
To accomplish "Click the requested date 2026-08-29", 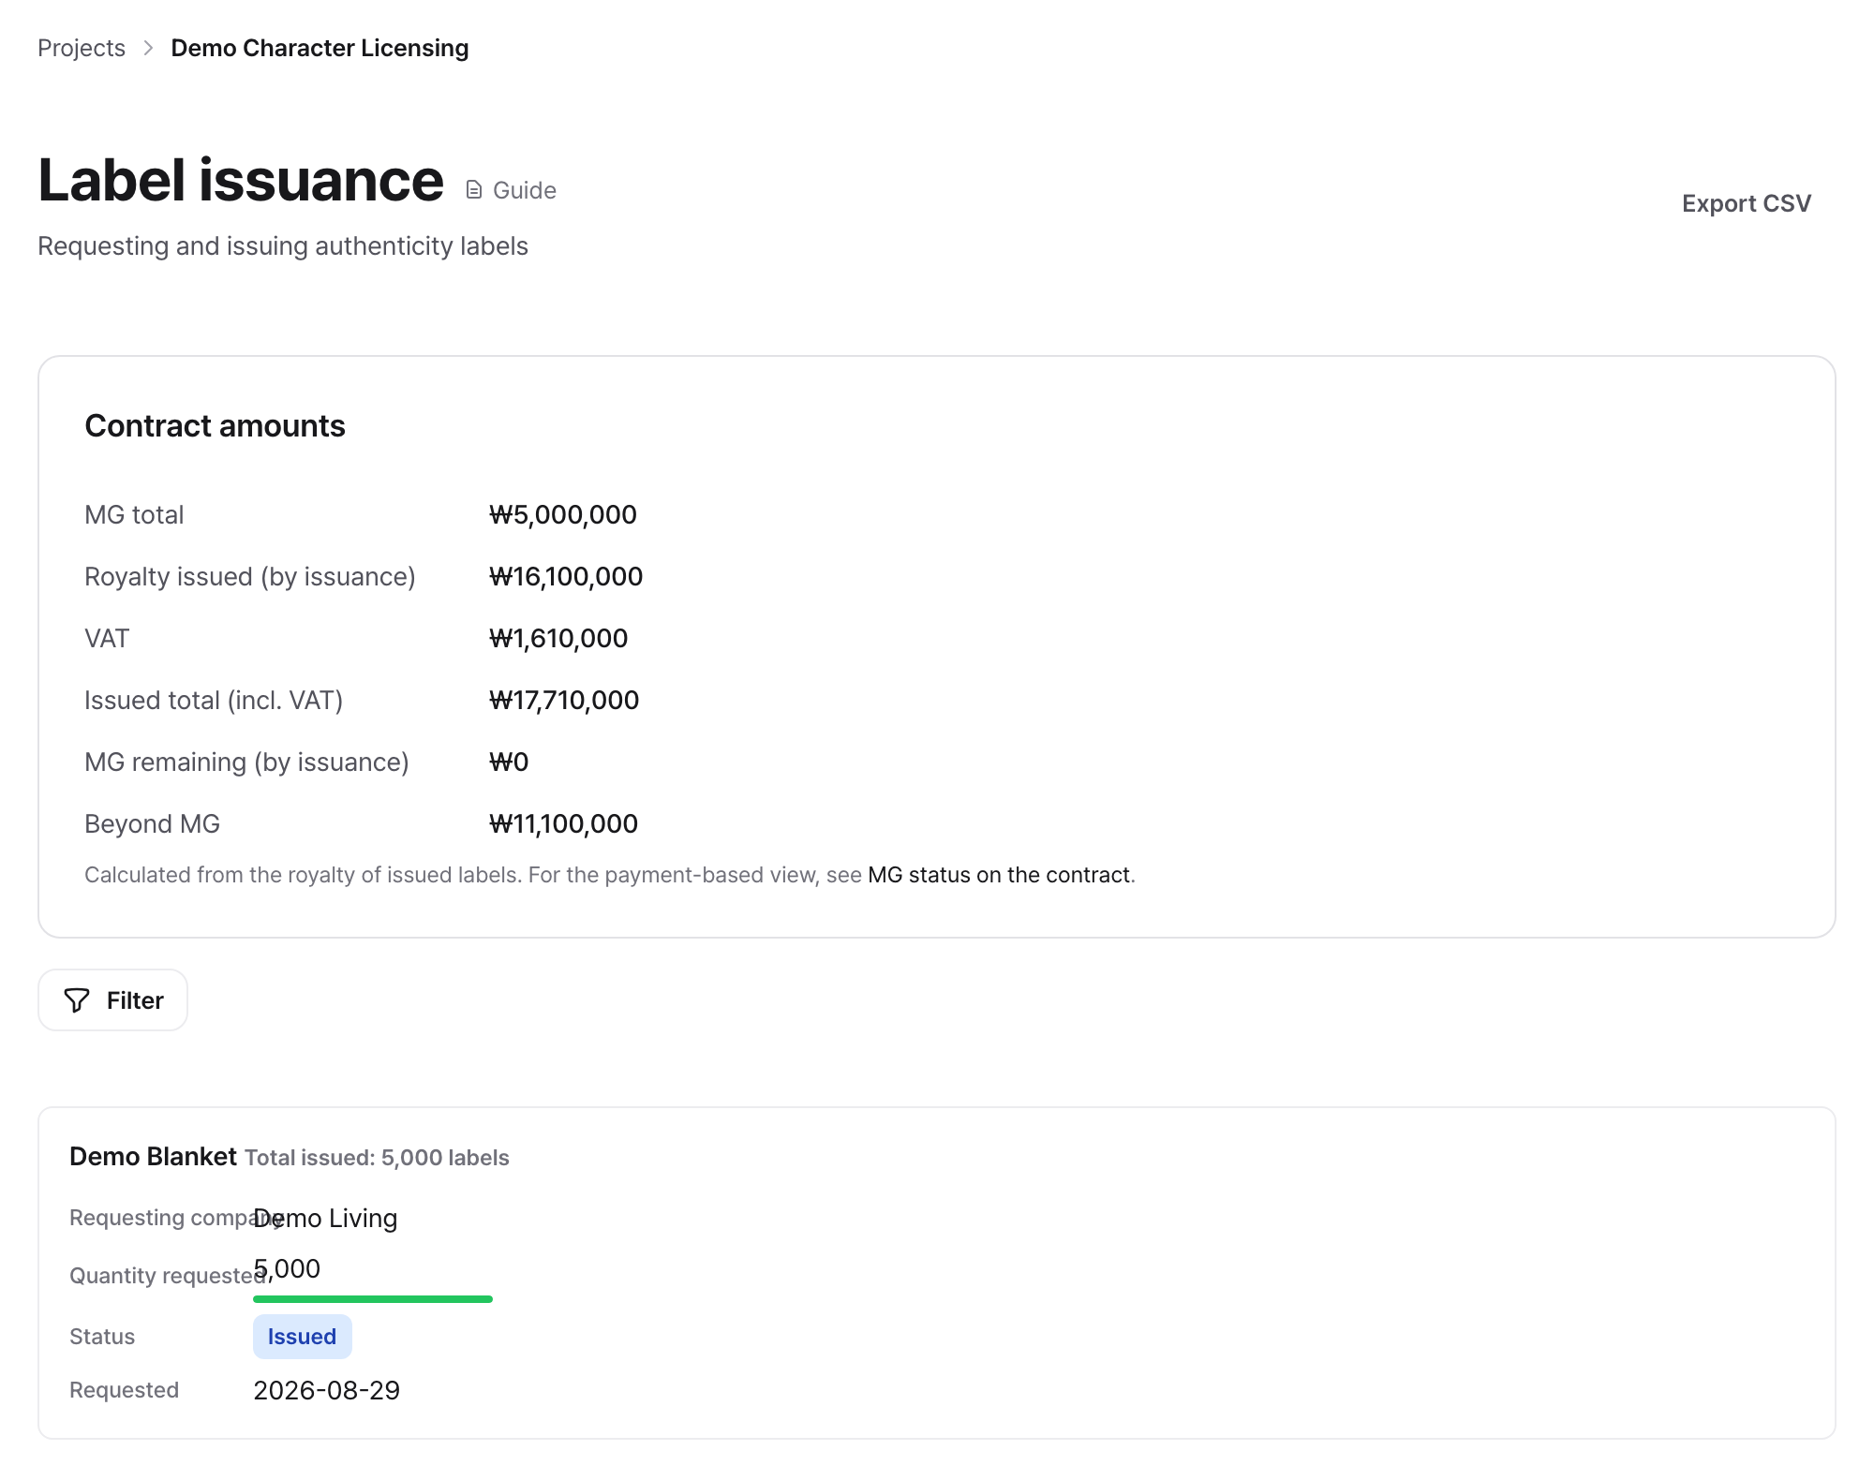I will click(327, 1390).
